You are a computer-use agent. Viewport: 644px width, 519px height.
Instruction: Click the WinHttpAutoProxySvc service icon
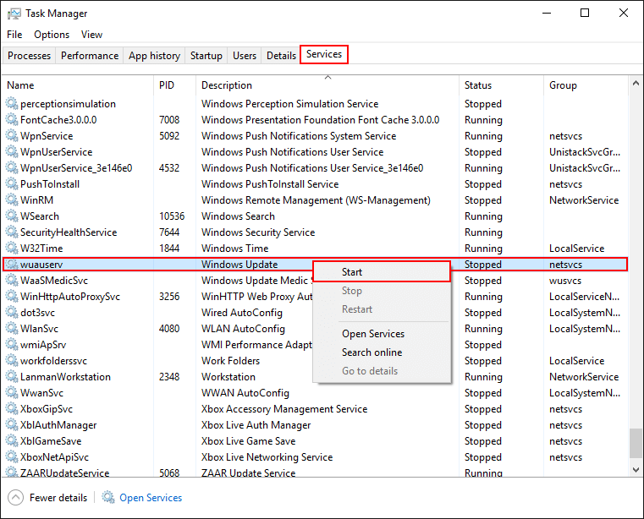[12, 296]
